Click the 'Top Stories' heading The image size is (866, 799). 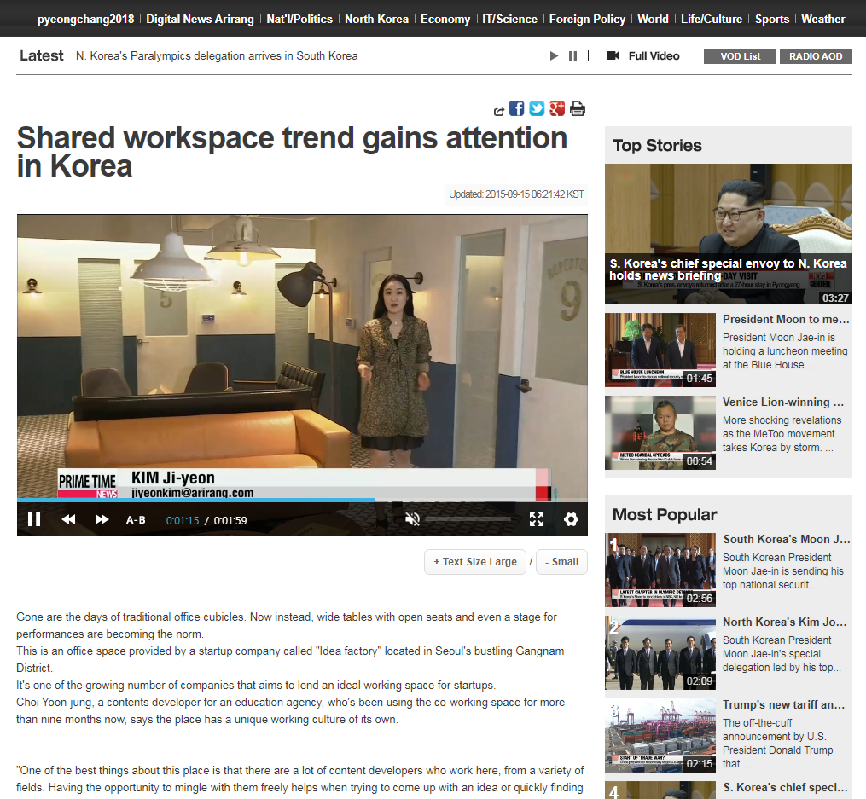[x=658, y=146]
